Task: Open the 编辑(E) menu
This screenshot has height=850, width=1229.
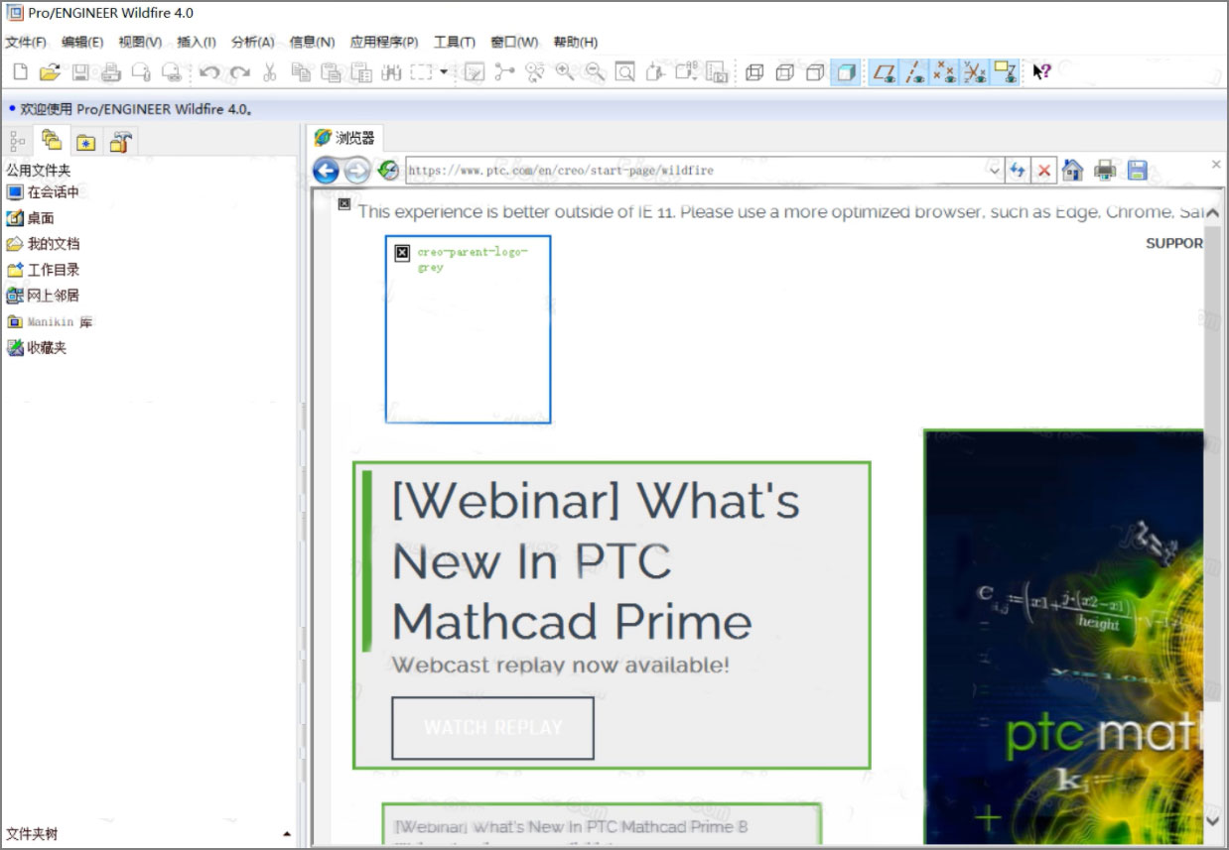Action: (82, 42)
